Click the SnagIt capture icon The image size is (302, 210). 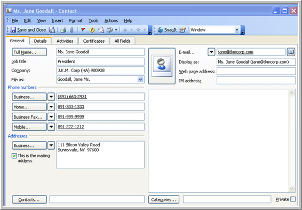click(168, 30)
